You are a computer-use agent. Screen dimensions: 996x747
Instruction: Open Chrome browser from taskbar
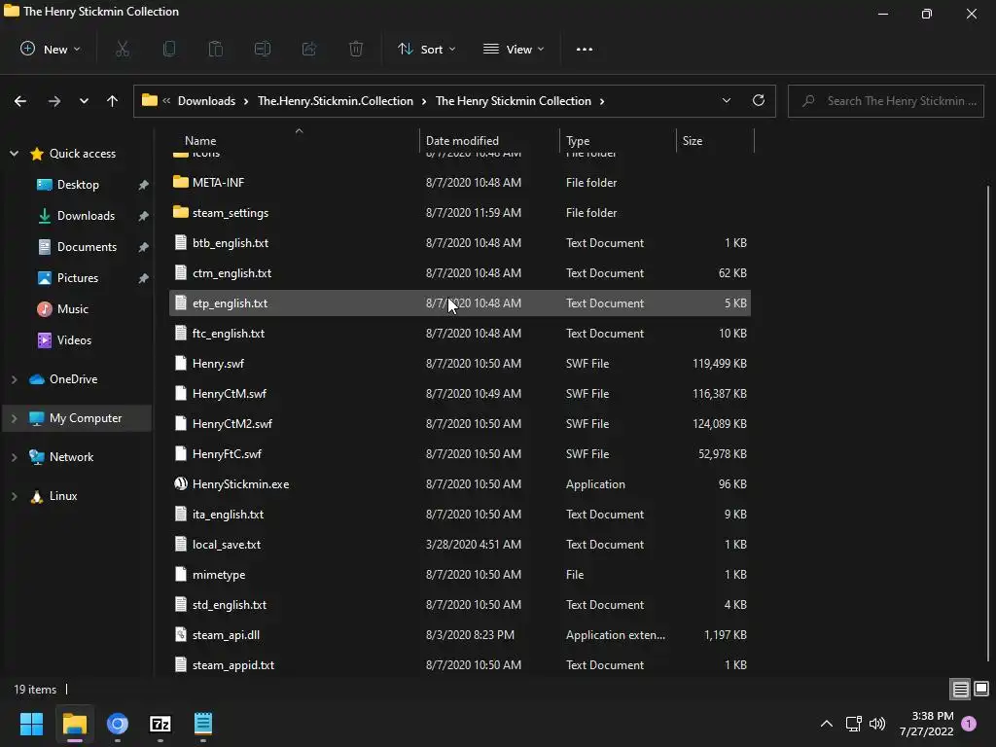(x=118, y=724)
